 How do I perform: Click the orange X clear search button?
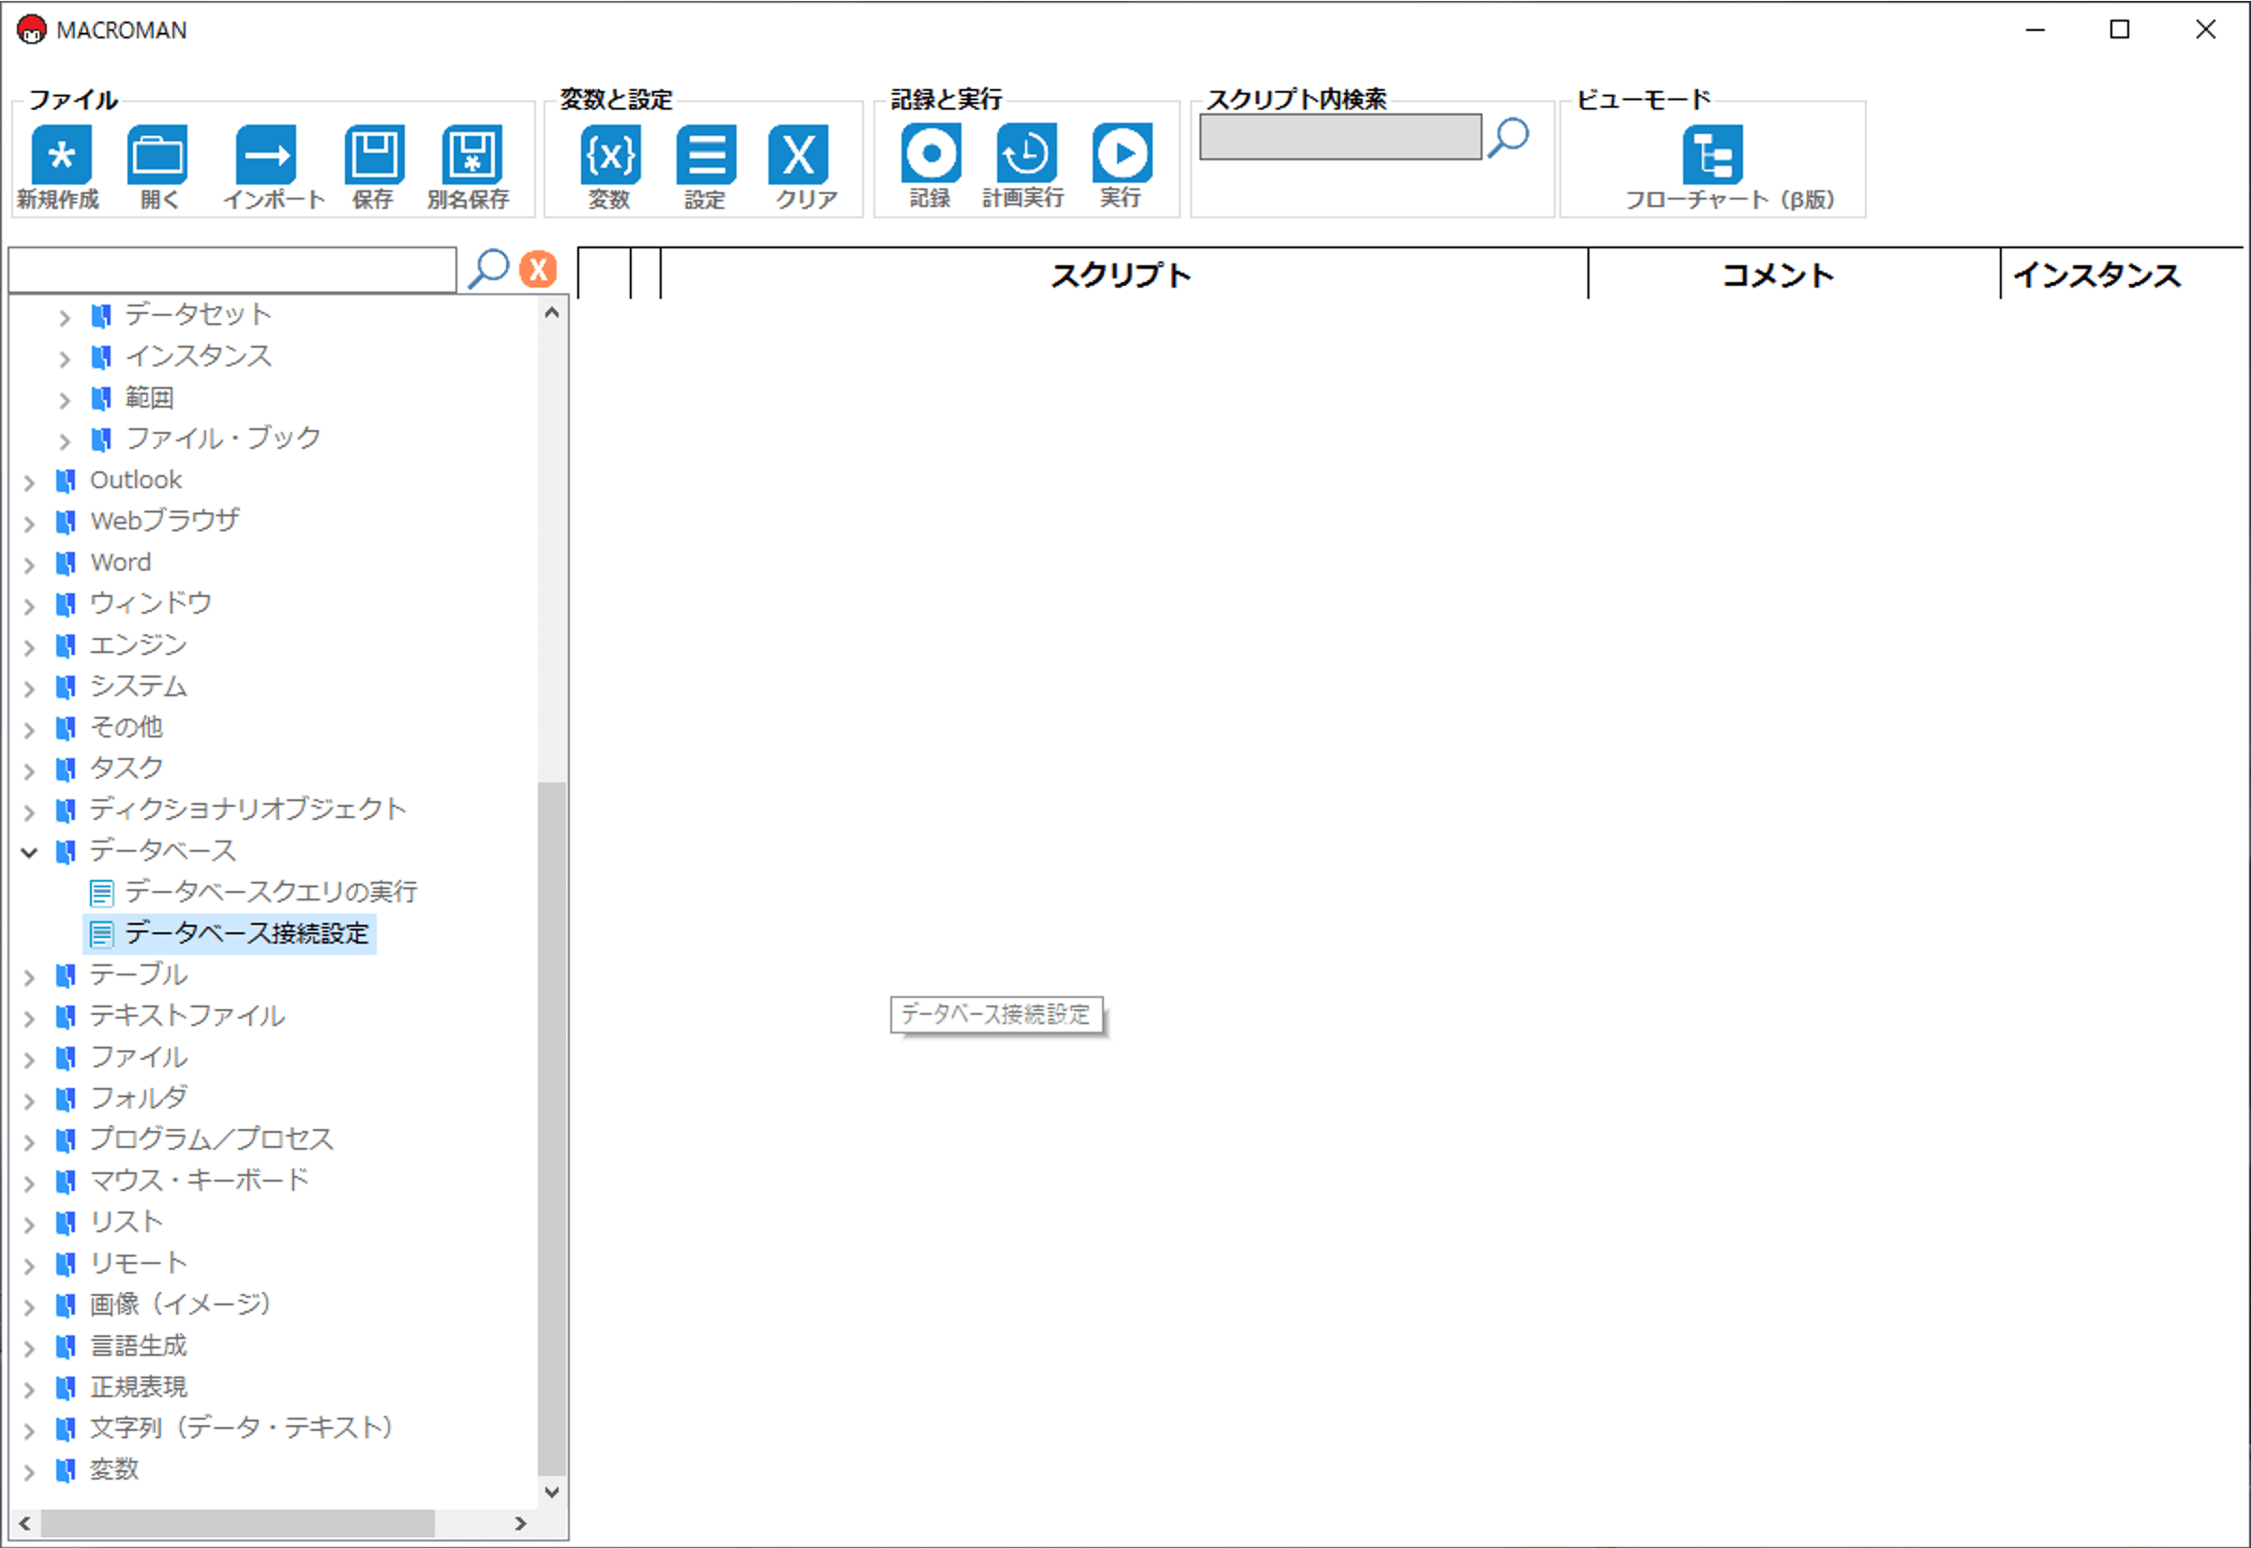coord(538,269)
